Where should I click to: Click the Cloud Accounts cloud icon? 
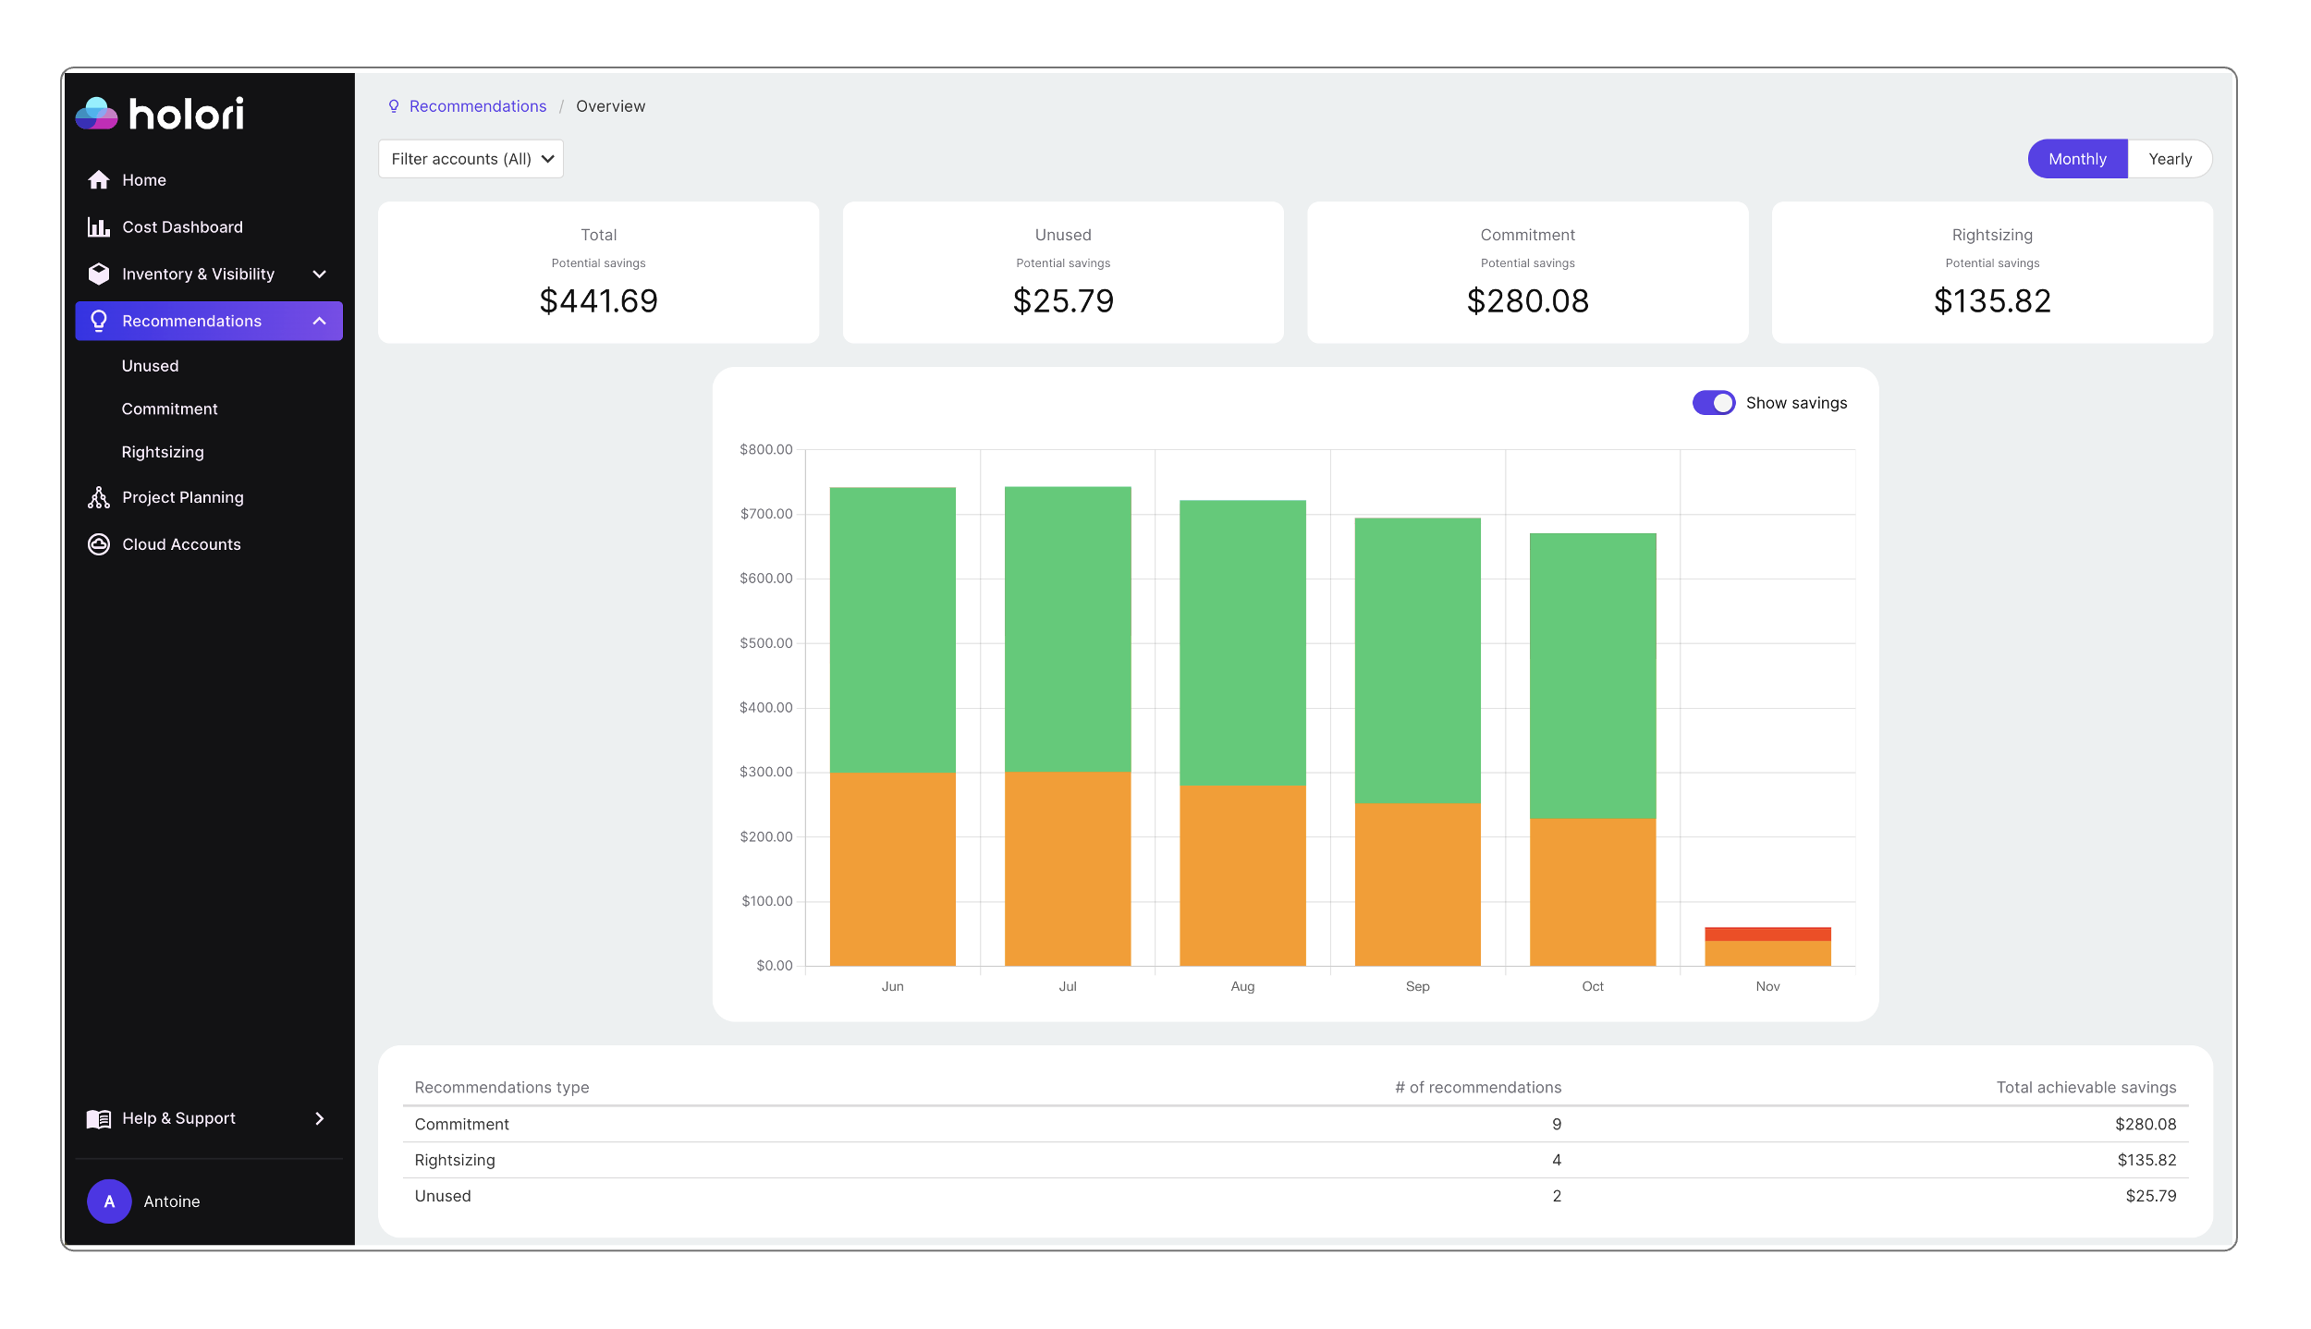99,544
